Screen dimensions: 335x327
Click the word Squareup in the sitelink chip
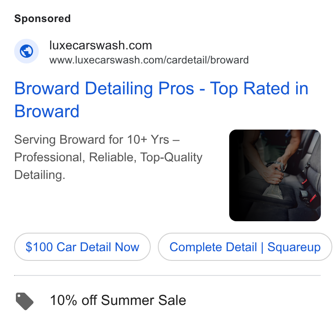pyautogui.click(x=294, y=247)
